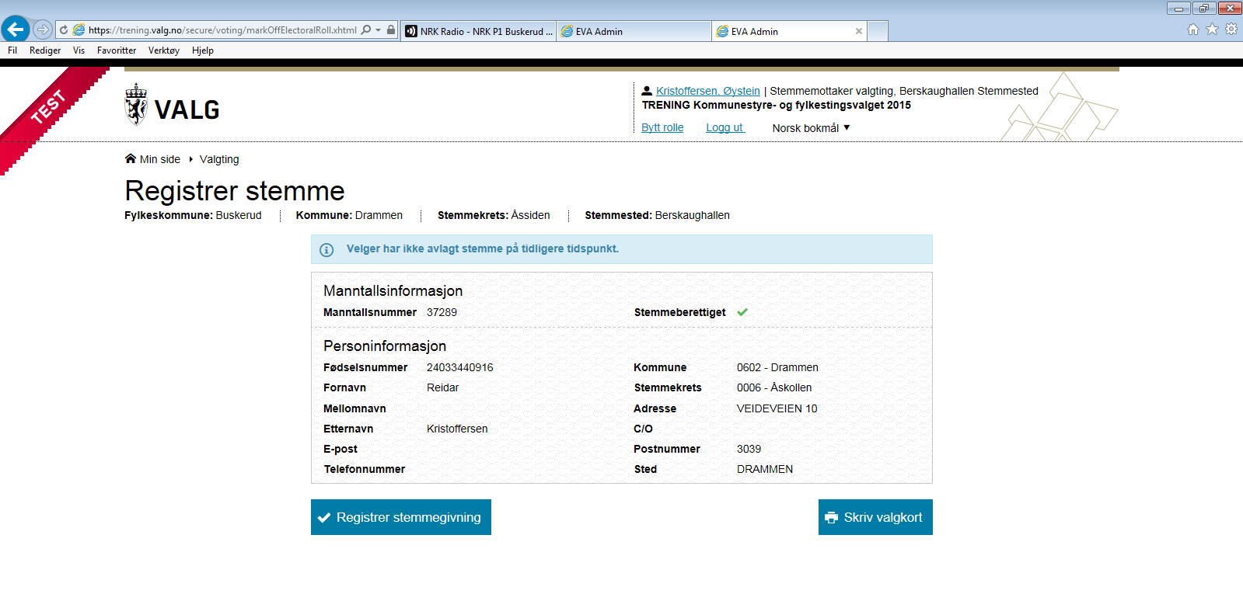
Task: Click TRENING Kommunestyre- og fylkestingsvalget 2015 text
Action: click(x=777, y=105)
